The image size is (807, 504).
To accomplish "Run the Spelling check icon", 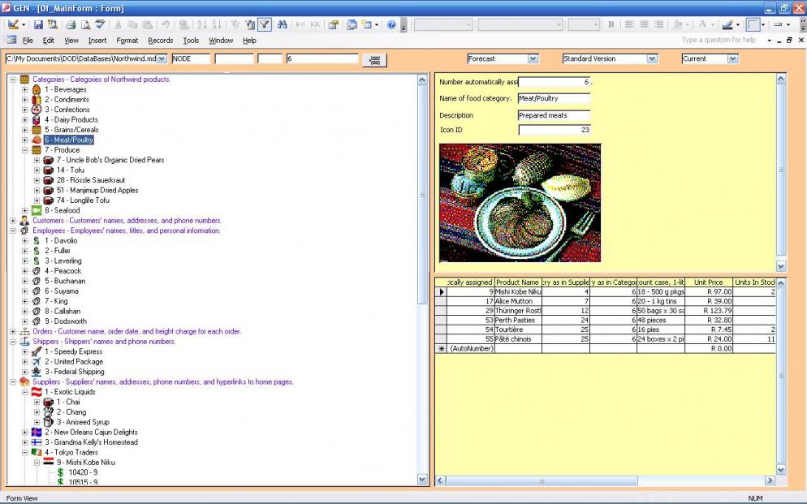I will [100, 24].
